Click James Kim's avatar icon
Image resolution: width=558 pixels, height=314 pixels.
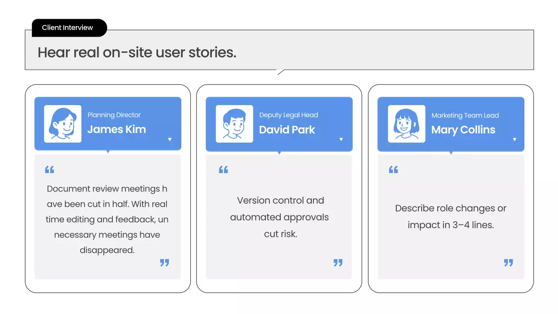point(63,124)
